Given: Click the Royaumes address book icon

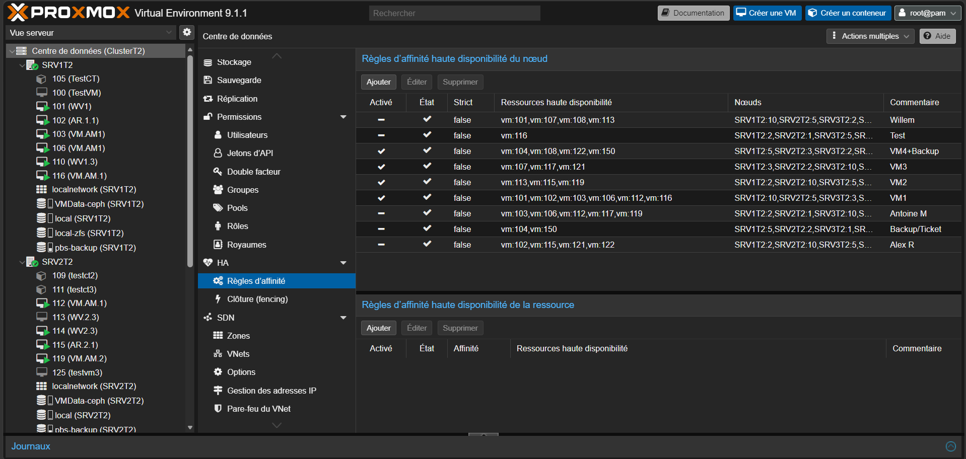Looking at the screenshot, I should [x=218, y=245].
